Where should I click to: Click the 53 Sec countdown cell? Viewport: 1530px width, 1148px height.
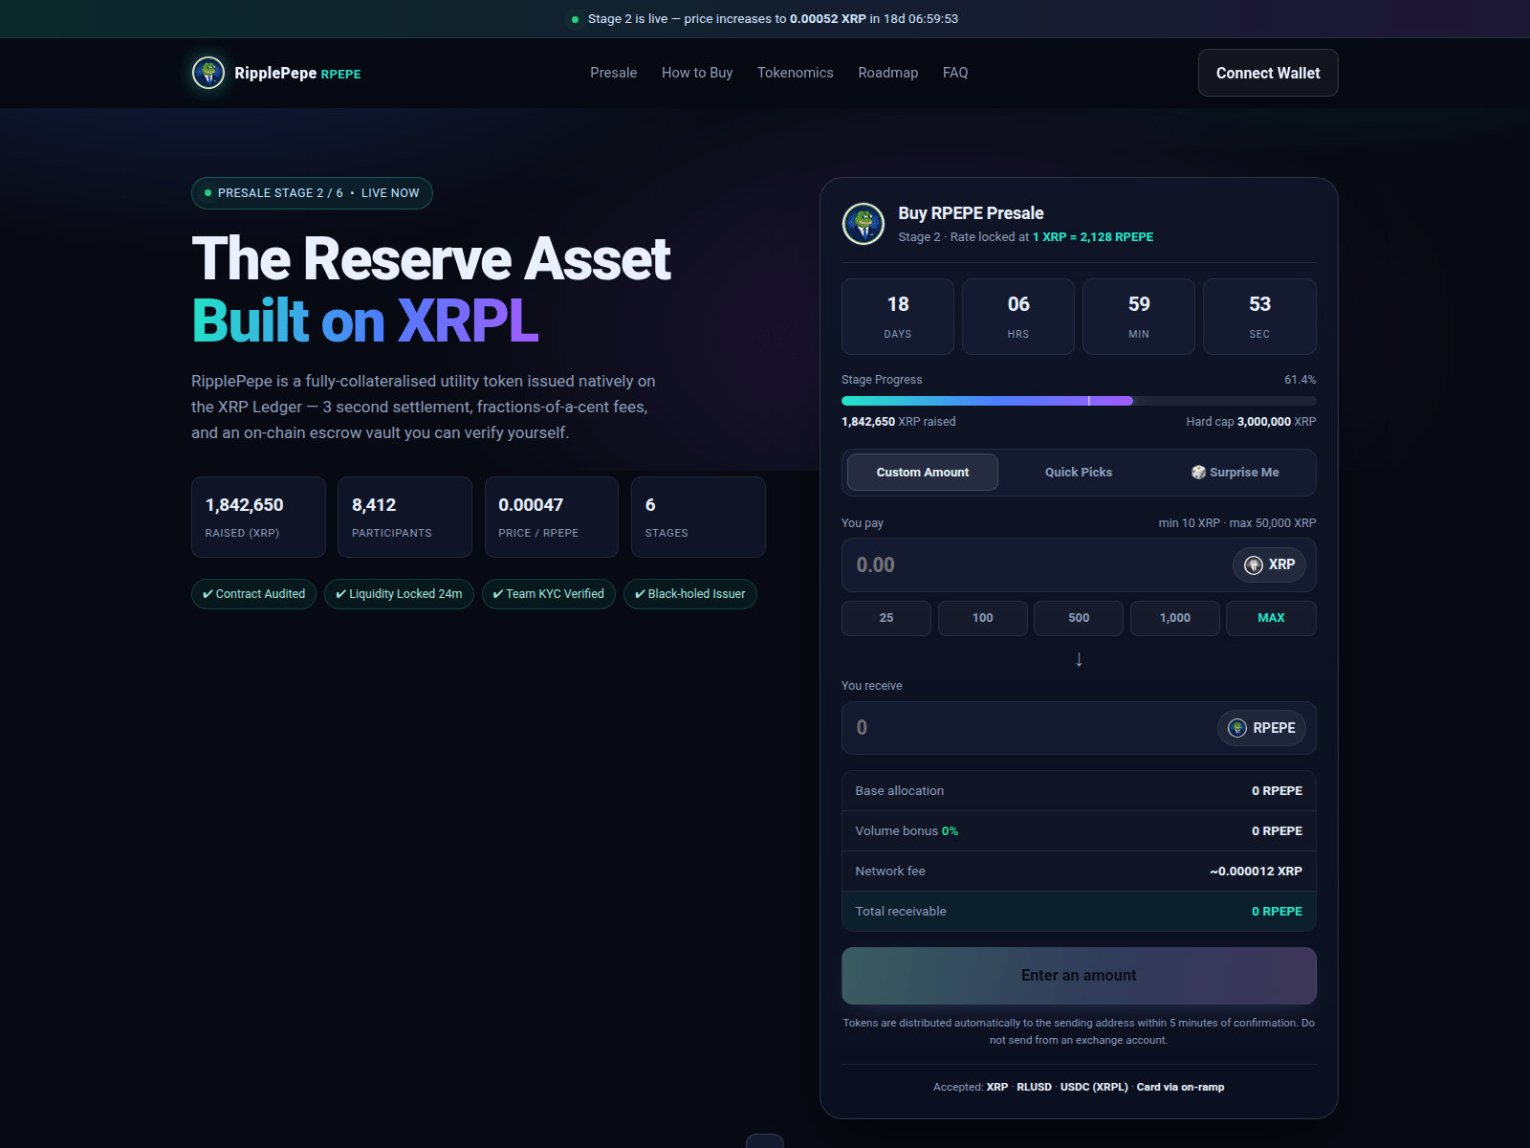pyautogui.click(x=1259, y=317)
